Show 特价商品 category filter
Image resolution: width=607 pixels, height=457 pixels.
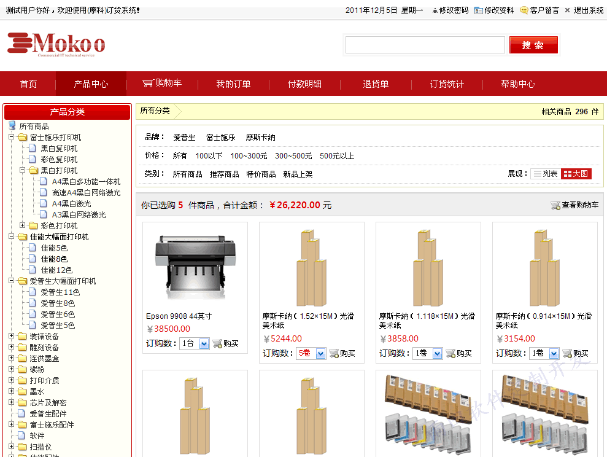[261, 174]
